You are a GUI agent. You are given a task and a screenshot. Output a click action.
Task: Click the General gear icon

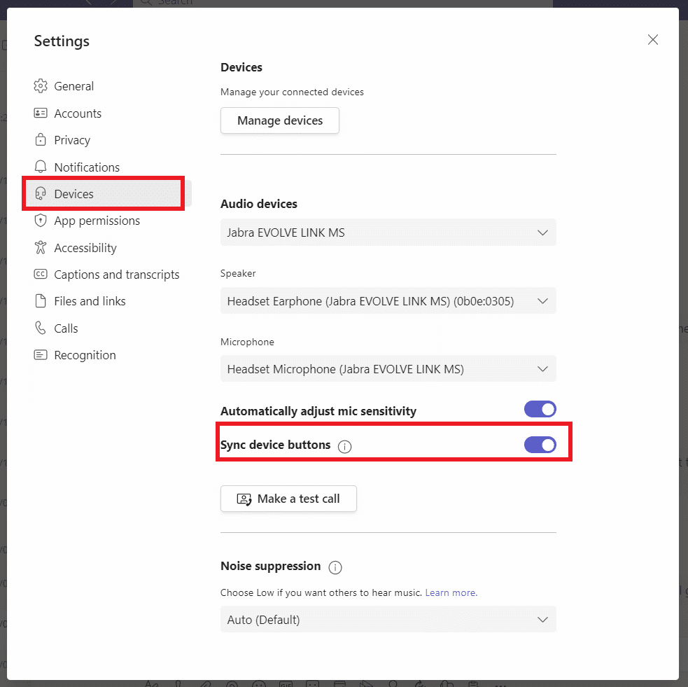coord(41,86)
